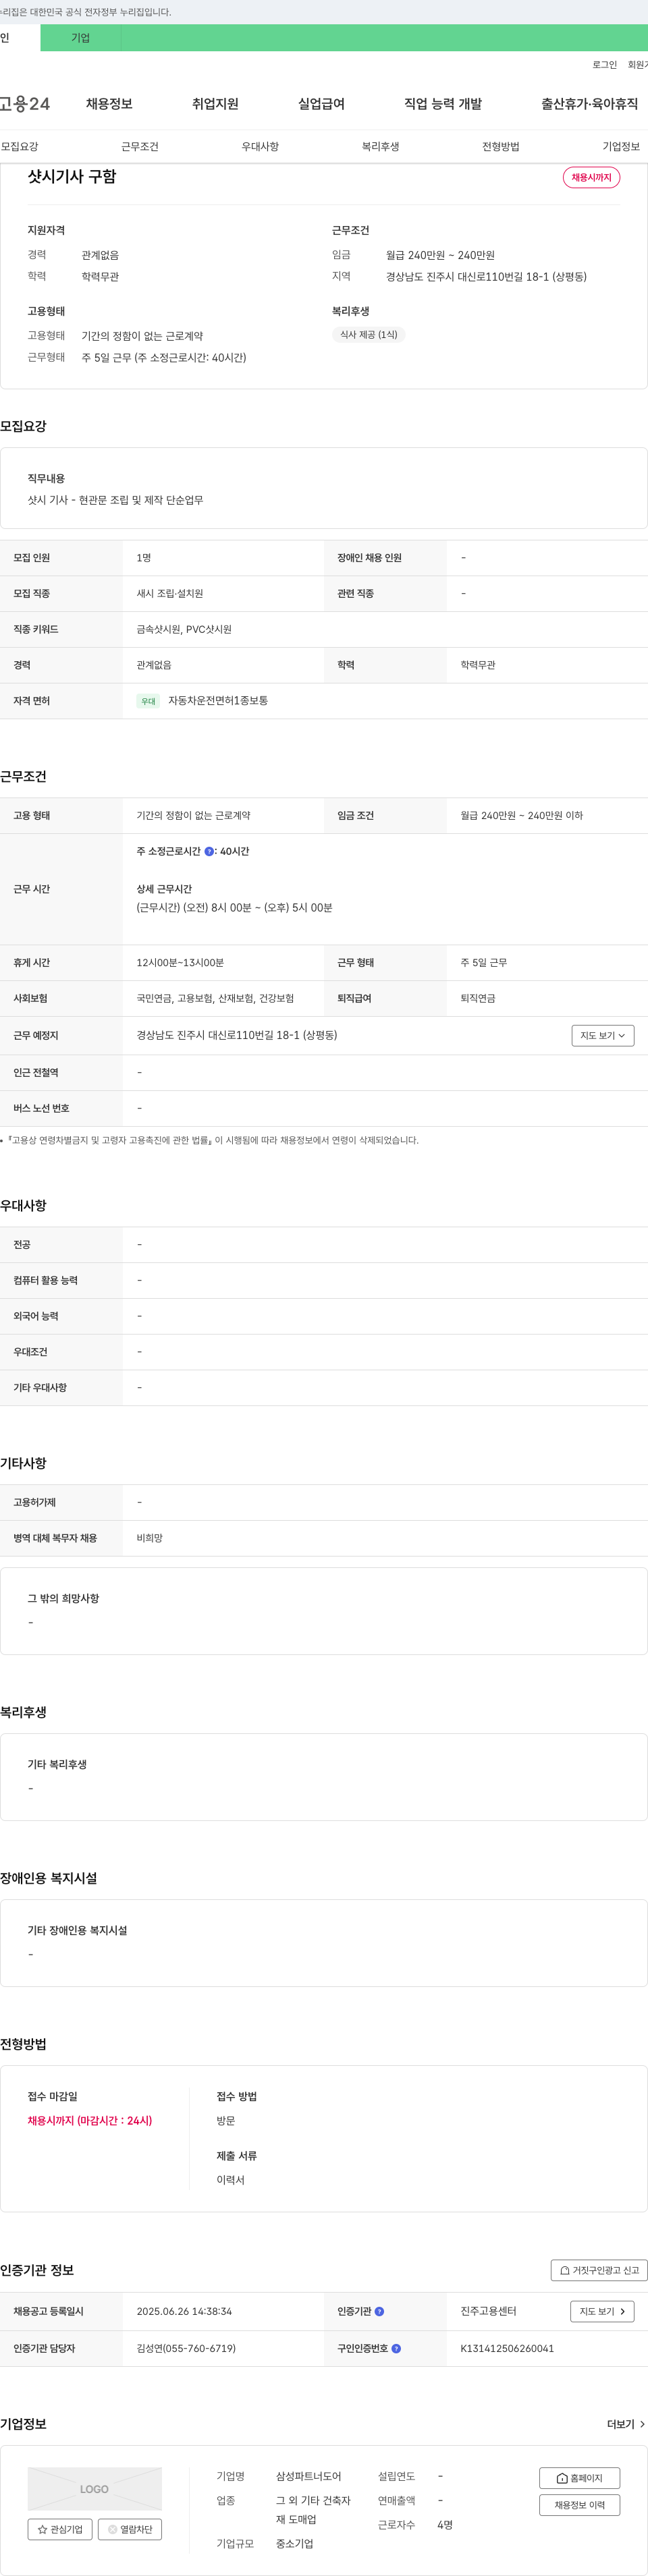Viewport: 648px width, 2576px height.
Task: Click 진주고용센터 agency name
Action: coord(488,2311)
